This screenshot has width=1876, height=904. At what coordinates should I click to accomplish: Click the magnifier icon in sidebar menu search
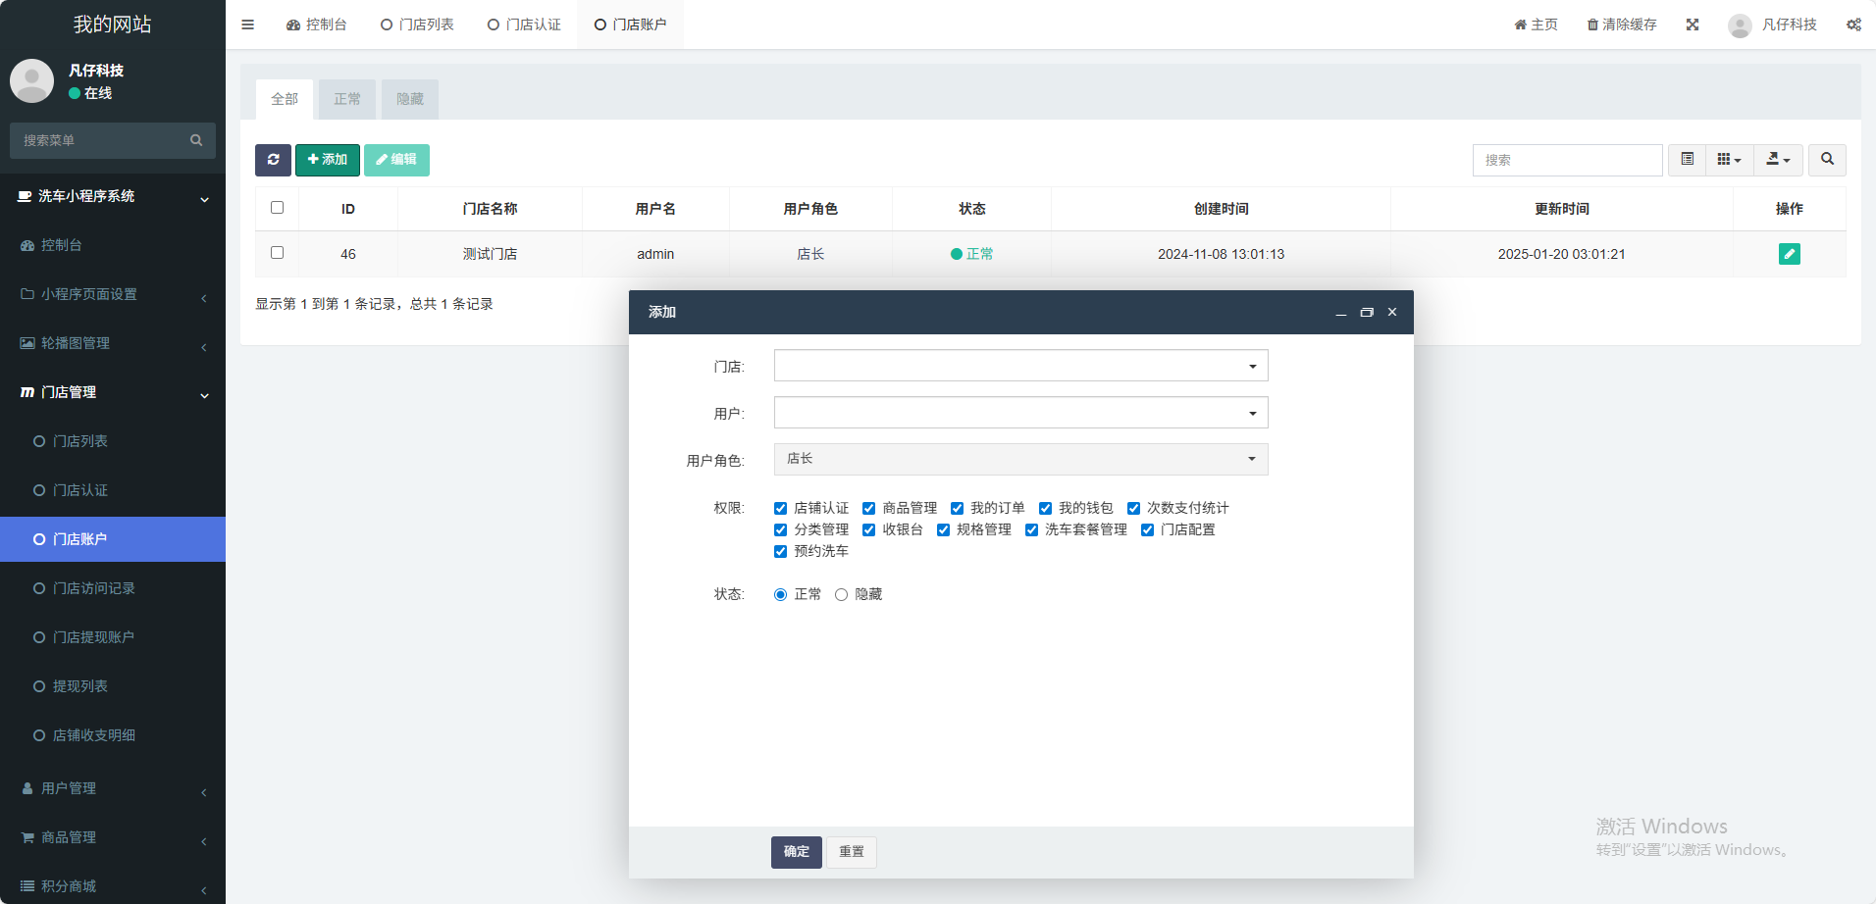click(x=196, y=140)
